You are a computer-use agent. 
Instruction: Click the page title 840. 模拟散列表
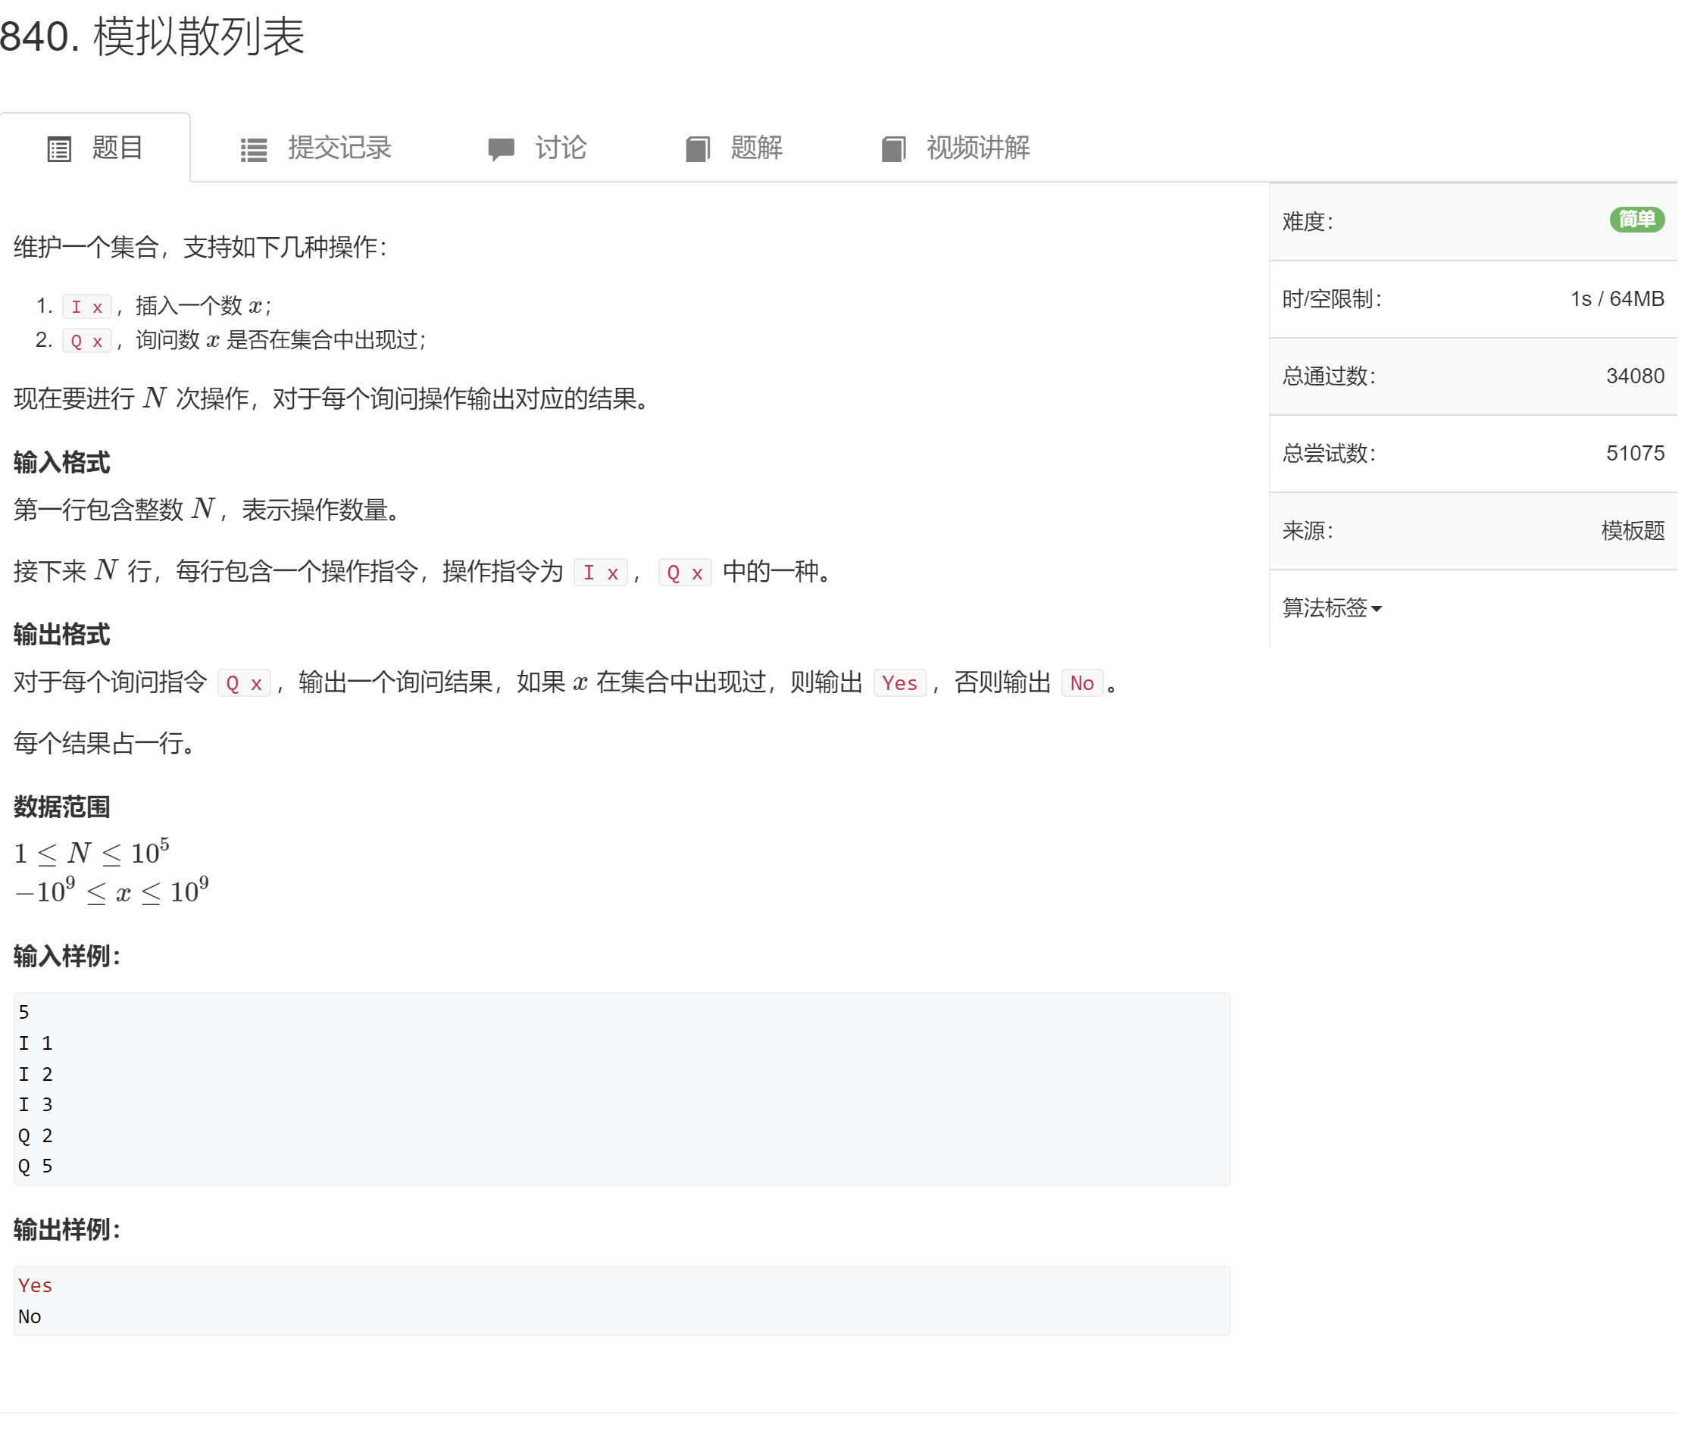pyautogui.click(x=152, y=37)
